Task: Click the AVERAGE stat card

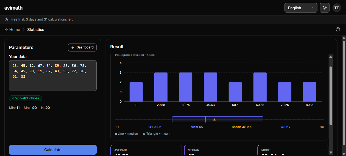Action: [x=146, y=151]
